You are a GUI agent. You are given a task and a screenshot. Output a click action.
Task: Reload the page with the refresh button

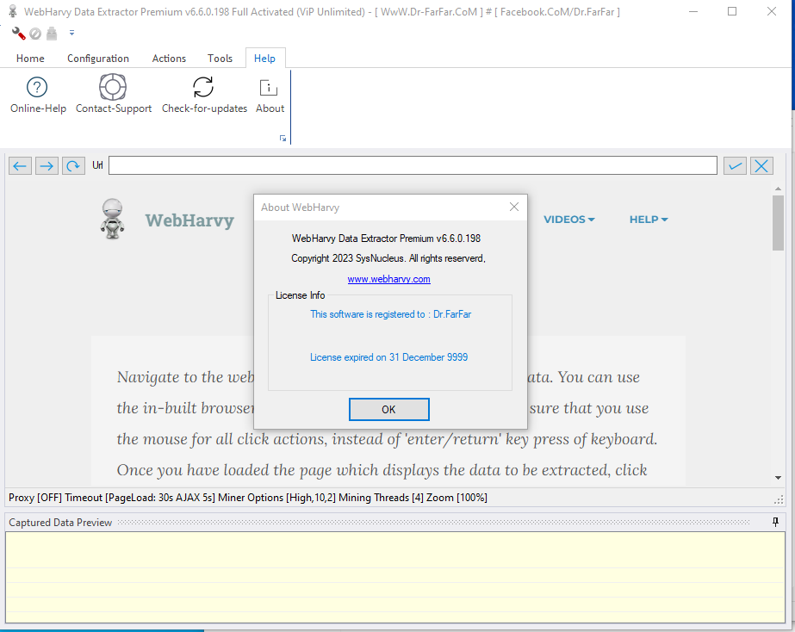coord(73,165)
